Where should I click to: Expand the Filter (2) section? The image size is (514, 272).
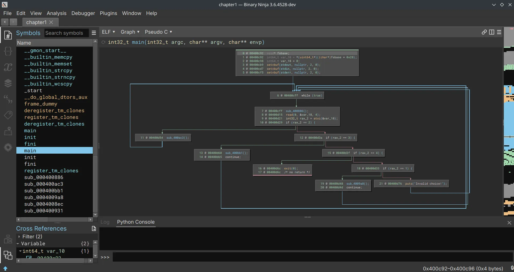[19, 236]
